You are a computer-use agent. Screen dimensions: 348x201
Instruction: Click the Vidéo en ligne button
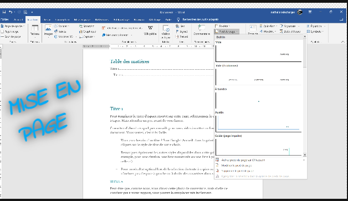166,32
